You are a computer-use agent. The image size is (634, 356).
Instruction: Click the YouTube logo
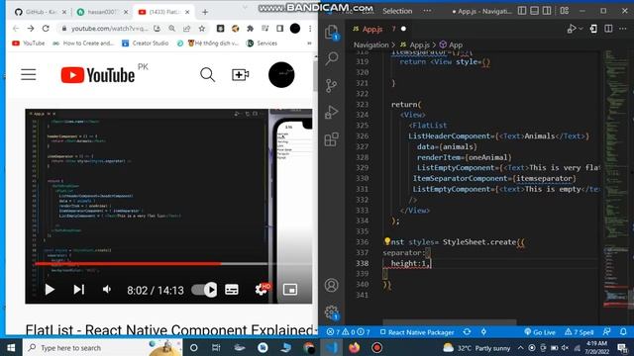pos(98,75)
